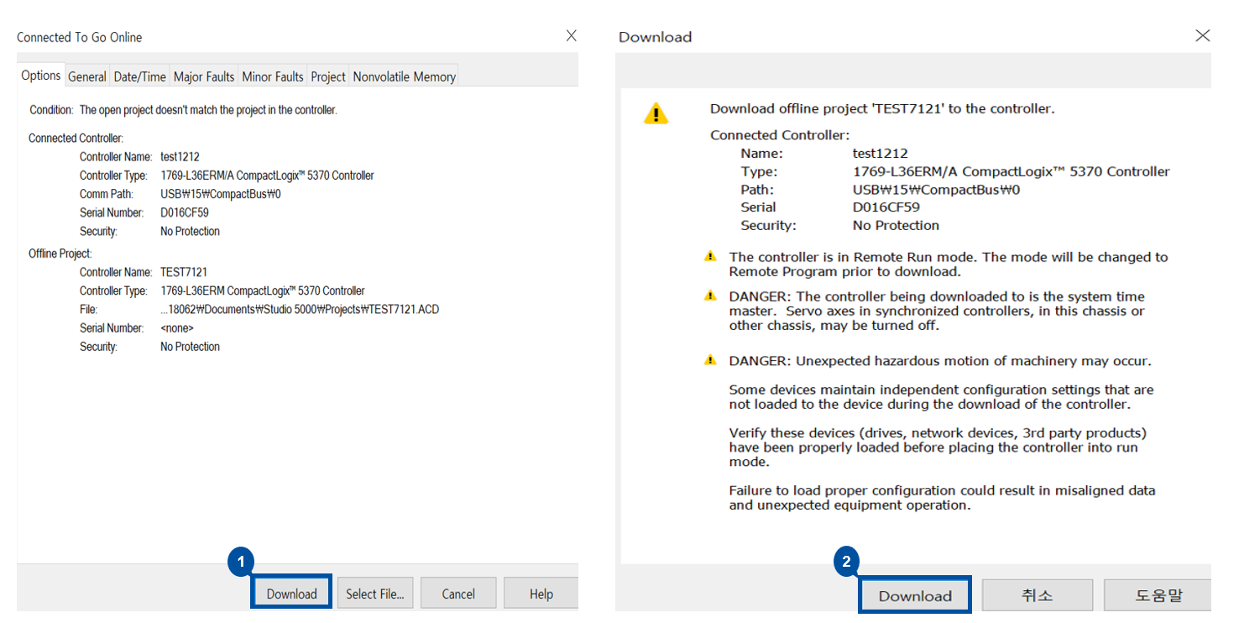Select the Date/Time tab
This screenshot has height=623, width=1239.
pyautogui.click(x=140, y=76)
